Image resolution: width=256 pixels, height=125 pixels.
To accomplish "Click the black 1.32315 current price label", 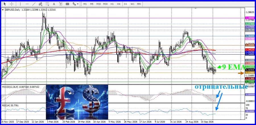I will [250, 69].
